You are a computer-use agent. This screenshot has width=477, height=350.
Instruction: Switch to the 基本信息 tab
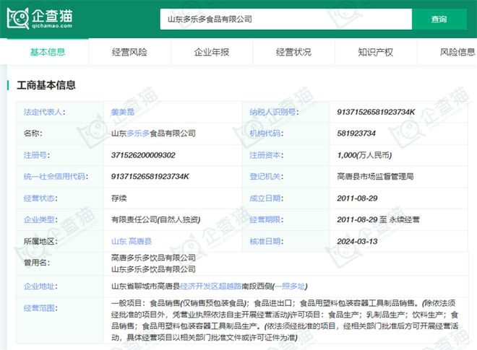click(x=48, y=52)
